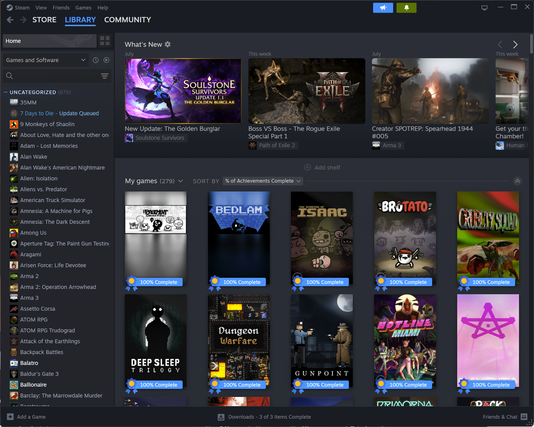Open the My games shelf dropdown
The width and height of the screenshot is (534, 427).
pos(180,181)
